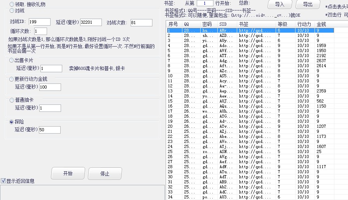Click the 对战 delay field showing 32201
The width and height of the screenshot is (348, 200).
pyautogui.click(x=91, y=22)
